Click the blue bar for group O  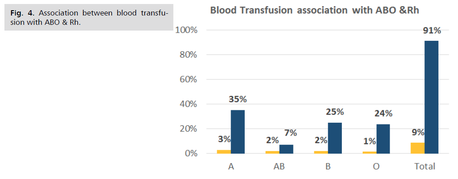[x=384, y=139]
